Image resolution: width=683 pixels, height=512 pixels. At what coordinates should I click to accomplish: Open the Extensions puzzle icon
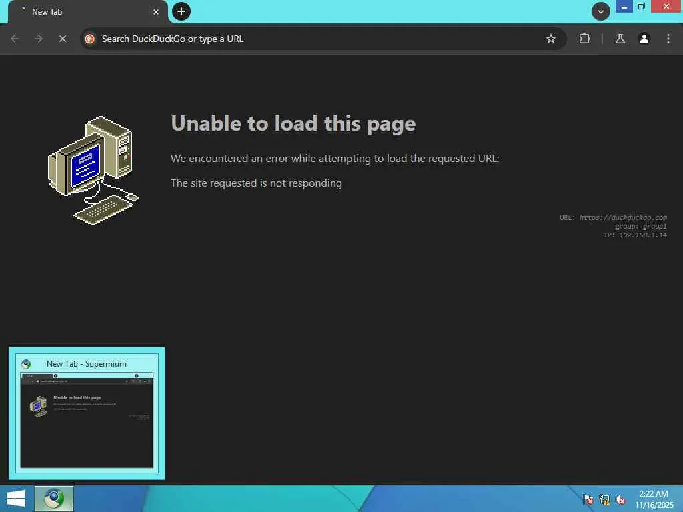click(x=584, y=39)
